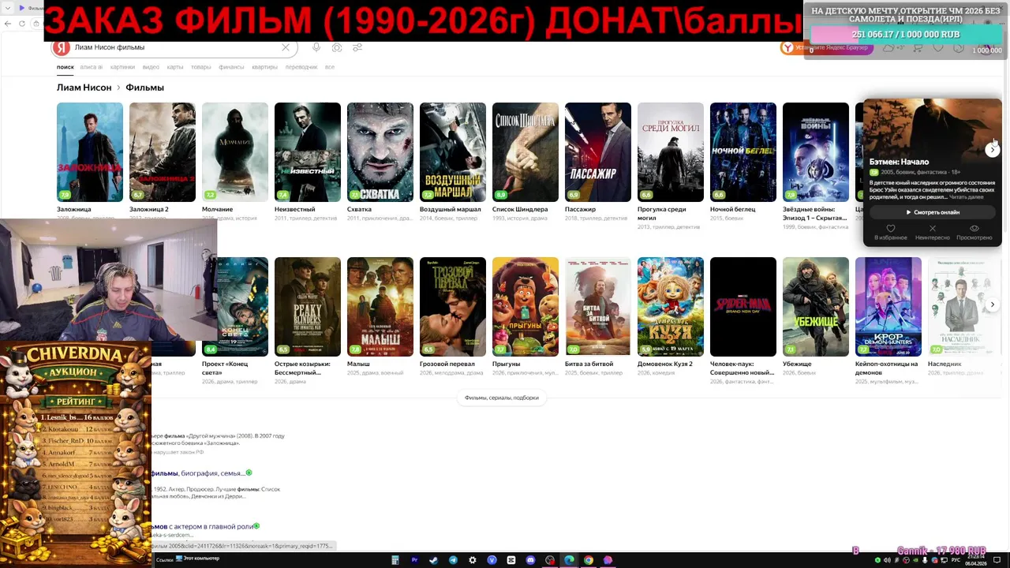Open the 'Домовенок Кузя 2' poster

671,307
